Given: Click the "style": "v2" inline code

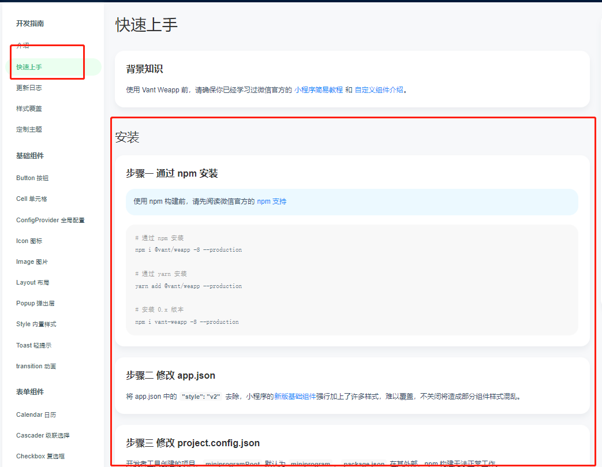Looking at the screenshot, I should point(201,397).
